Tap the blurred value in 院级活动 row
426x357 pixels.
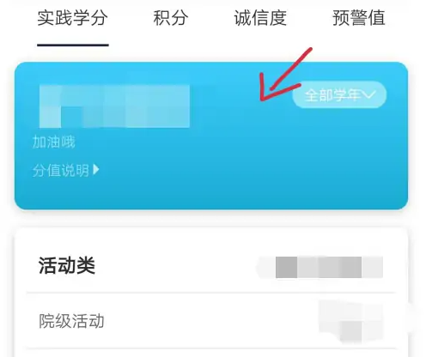(350, 321)
